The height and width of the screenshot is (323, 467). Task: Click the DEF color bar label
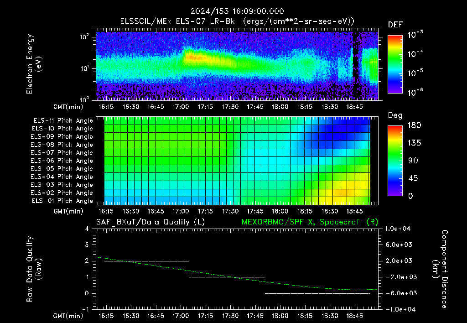point(395,25)
